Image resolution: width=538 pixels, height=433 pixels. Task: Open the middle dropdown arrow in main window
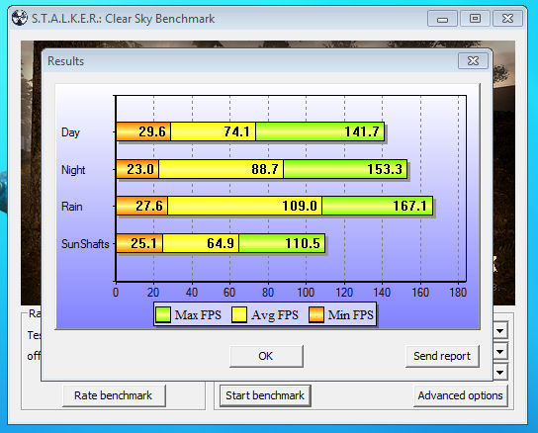500,352
